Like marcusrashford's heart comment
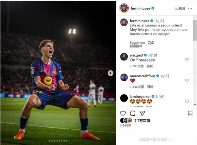Screen dimensions: 197x145 point(187,81)
